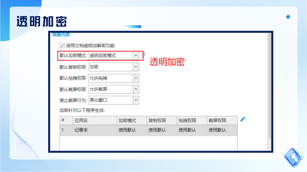Click the small blue dot icon

pos(288,17)
